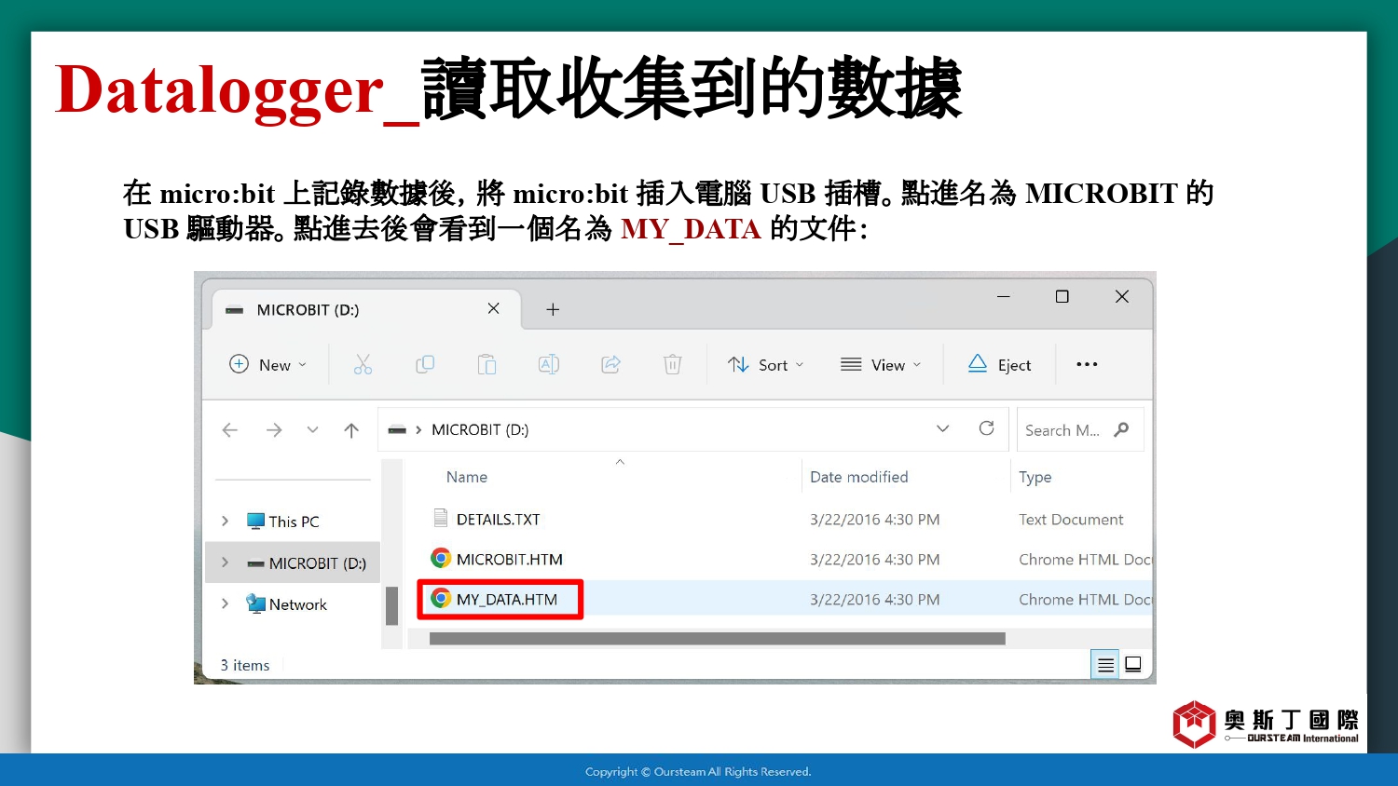
Task: Go up one folder level
Action: coord(351,430)
